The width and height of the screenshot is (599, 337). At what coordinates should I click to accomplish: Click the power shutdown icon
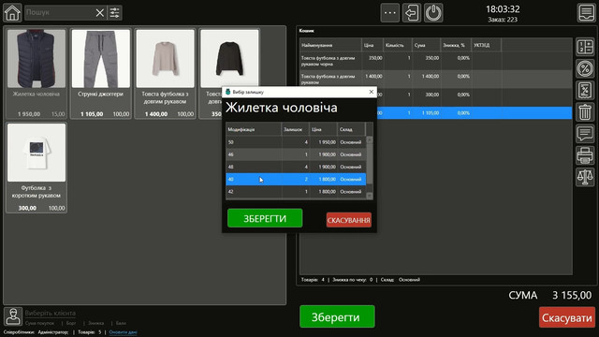433,13
